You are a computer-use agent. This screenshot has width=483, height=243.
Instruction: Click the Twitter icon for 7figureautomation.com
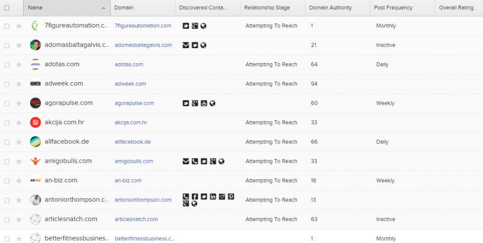tap(185, 26)
